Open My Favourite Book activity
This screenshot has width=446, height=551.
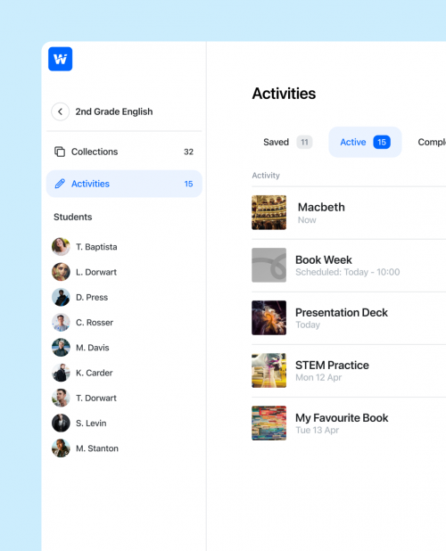[349, 424]
